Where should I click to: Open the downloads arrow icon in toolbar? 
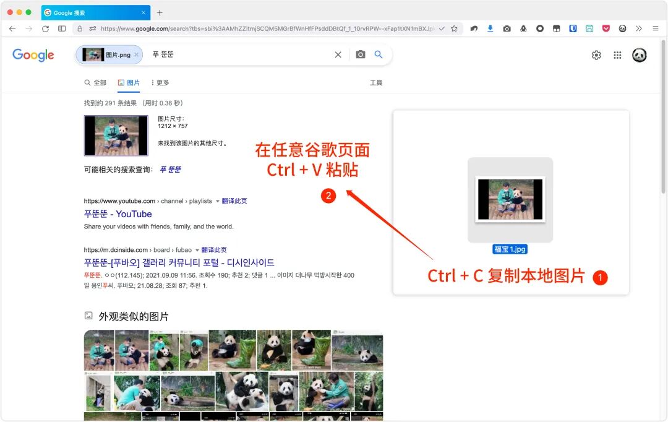[490, 28]
